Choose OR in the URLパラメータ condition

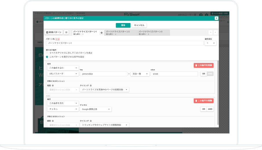coord(204,74)
